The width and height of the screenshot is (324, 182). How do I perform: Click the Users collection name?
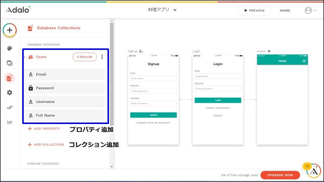point(41,57)
